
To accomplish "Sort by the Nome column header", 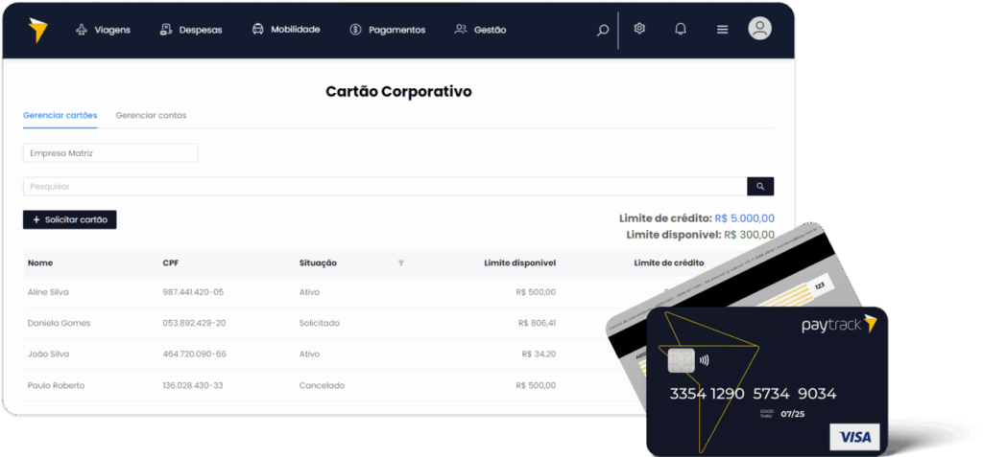I will (40, 263).
